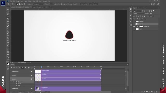Toggle Transform stopwatch keyframing

click(17, 82)
